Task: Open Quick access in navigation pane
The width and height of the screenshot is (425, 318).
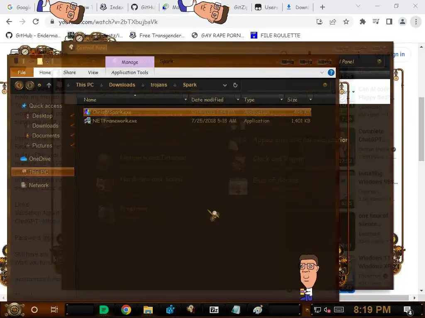Action: point(42,106)
